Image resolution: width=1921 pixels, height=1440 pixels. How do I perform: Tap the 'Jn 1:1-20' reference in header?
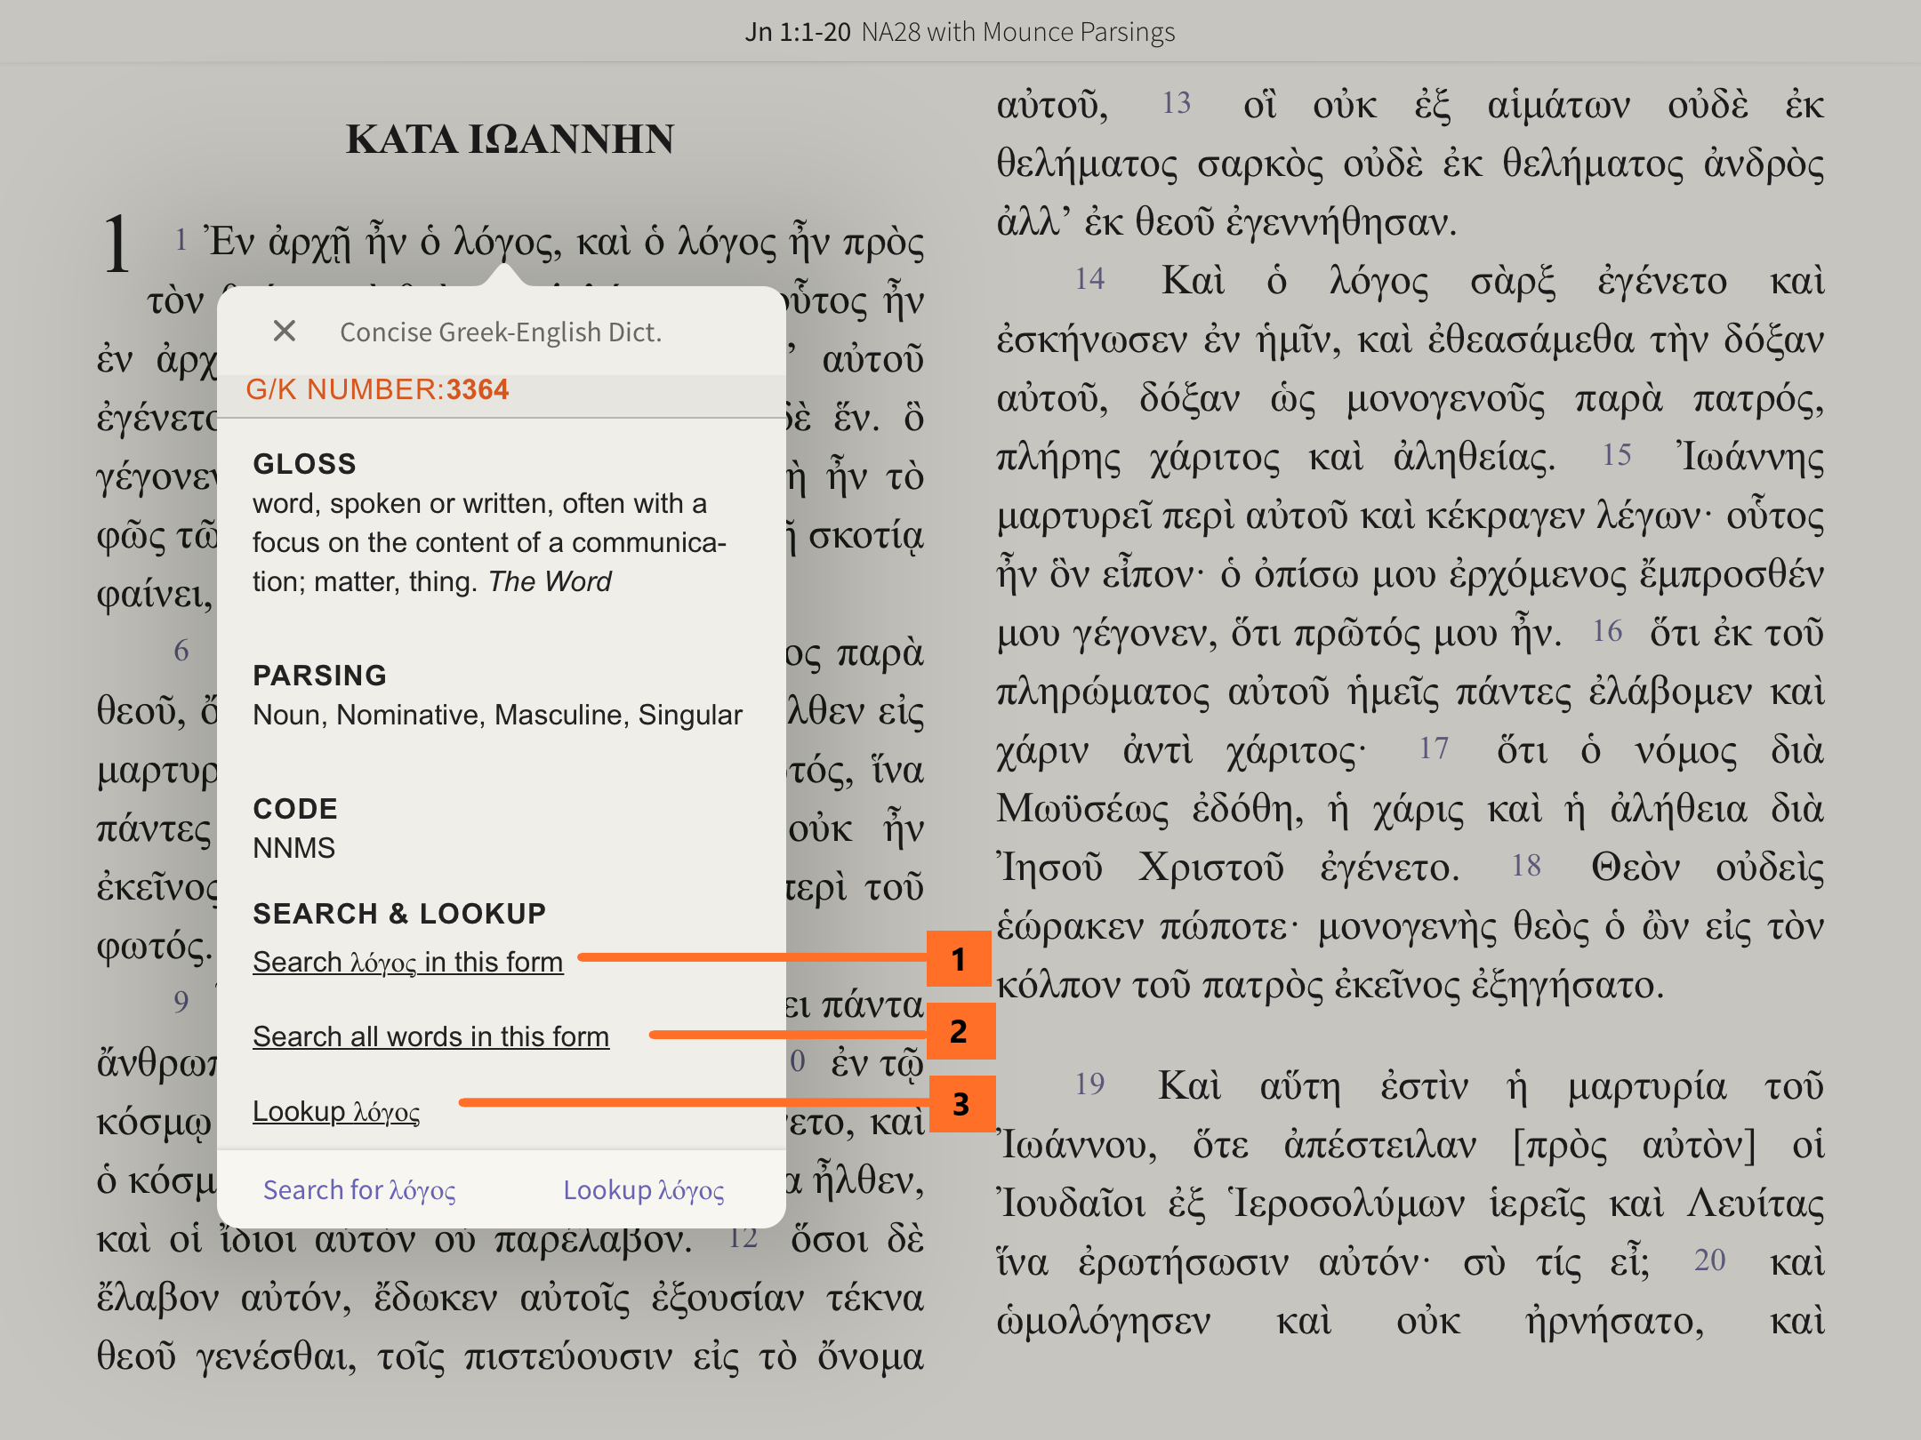798,32
